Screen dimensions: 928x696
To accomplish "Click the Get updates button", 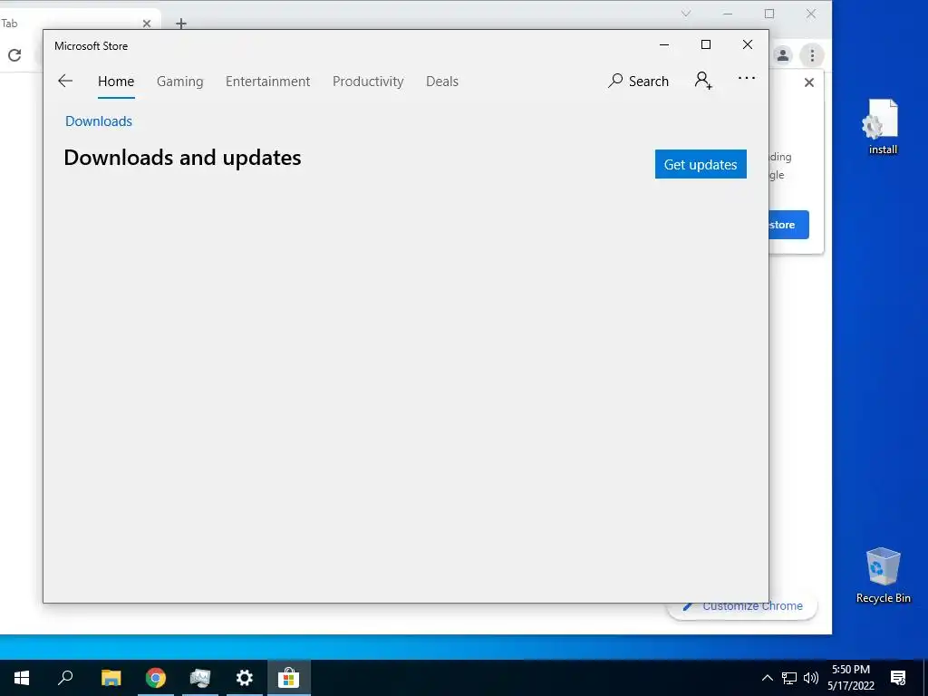I will pyautogui.click(x=701, y=164).
